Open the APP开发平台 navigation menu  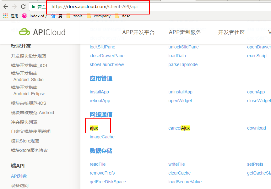[x=138, y=32]
